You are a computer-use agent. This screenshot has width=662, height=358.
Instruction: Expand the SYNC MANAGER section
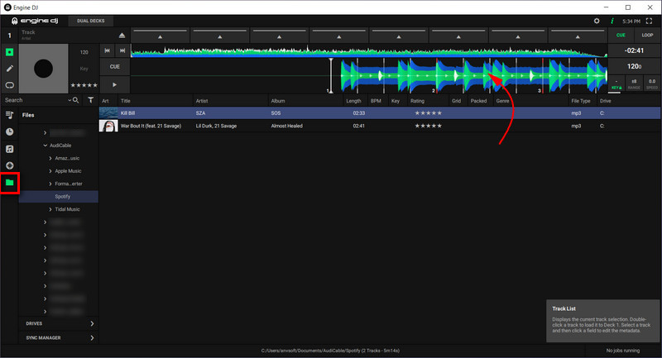[59, 338]
